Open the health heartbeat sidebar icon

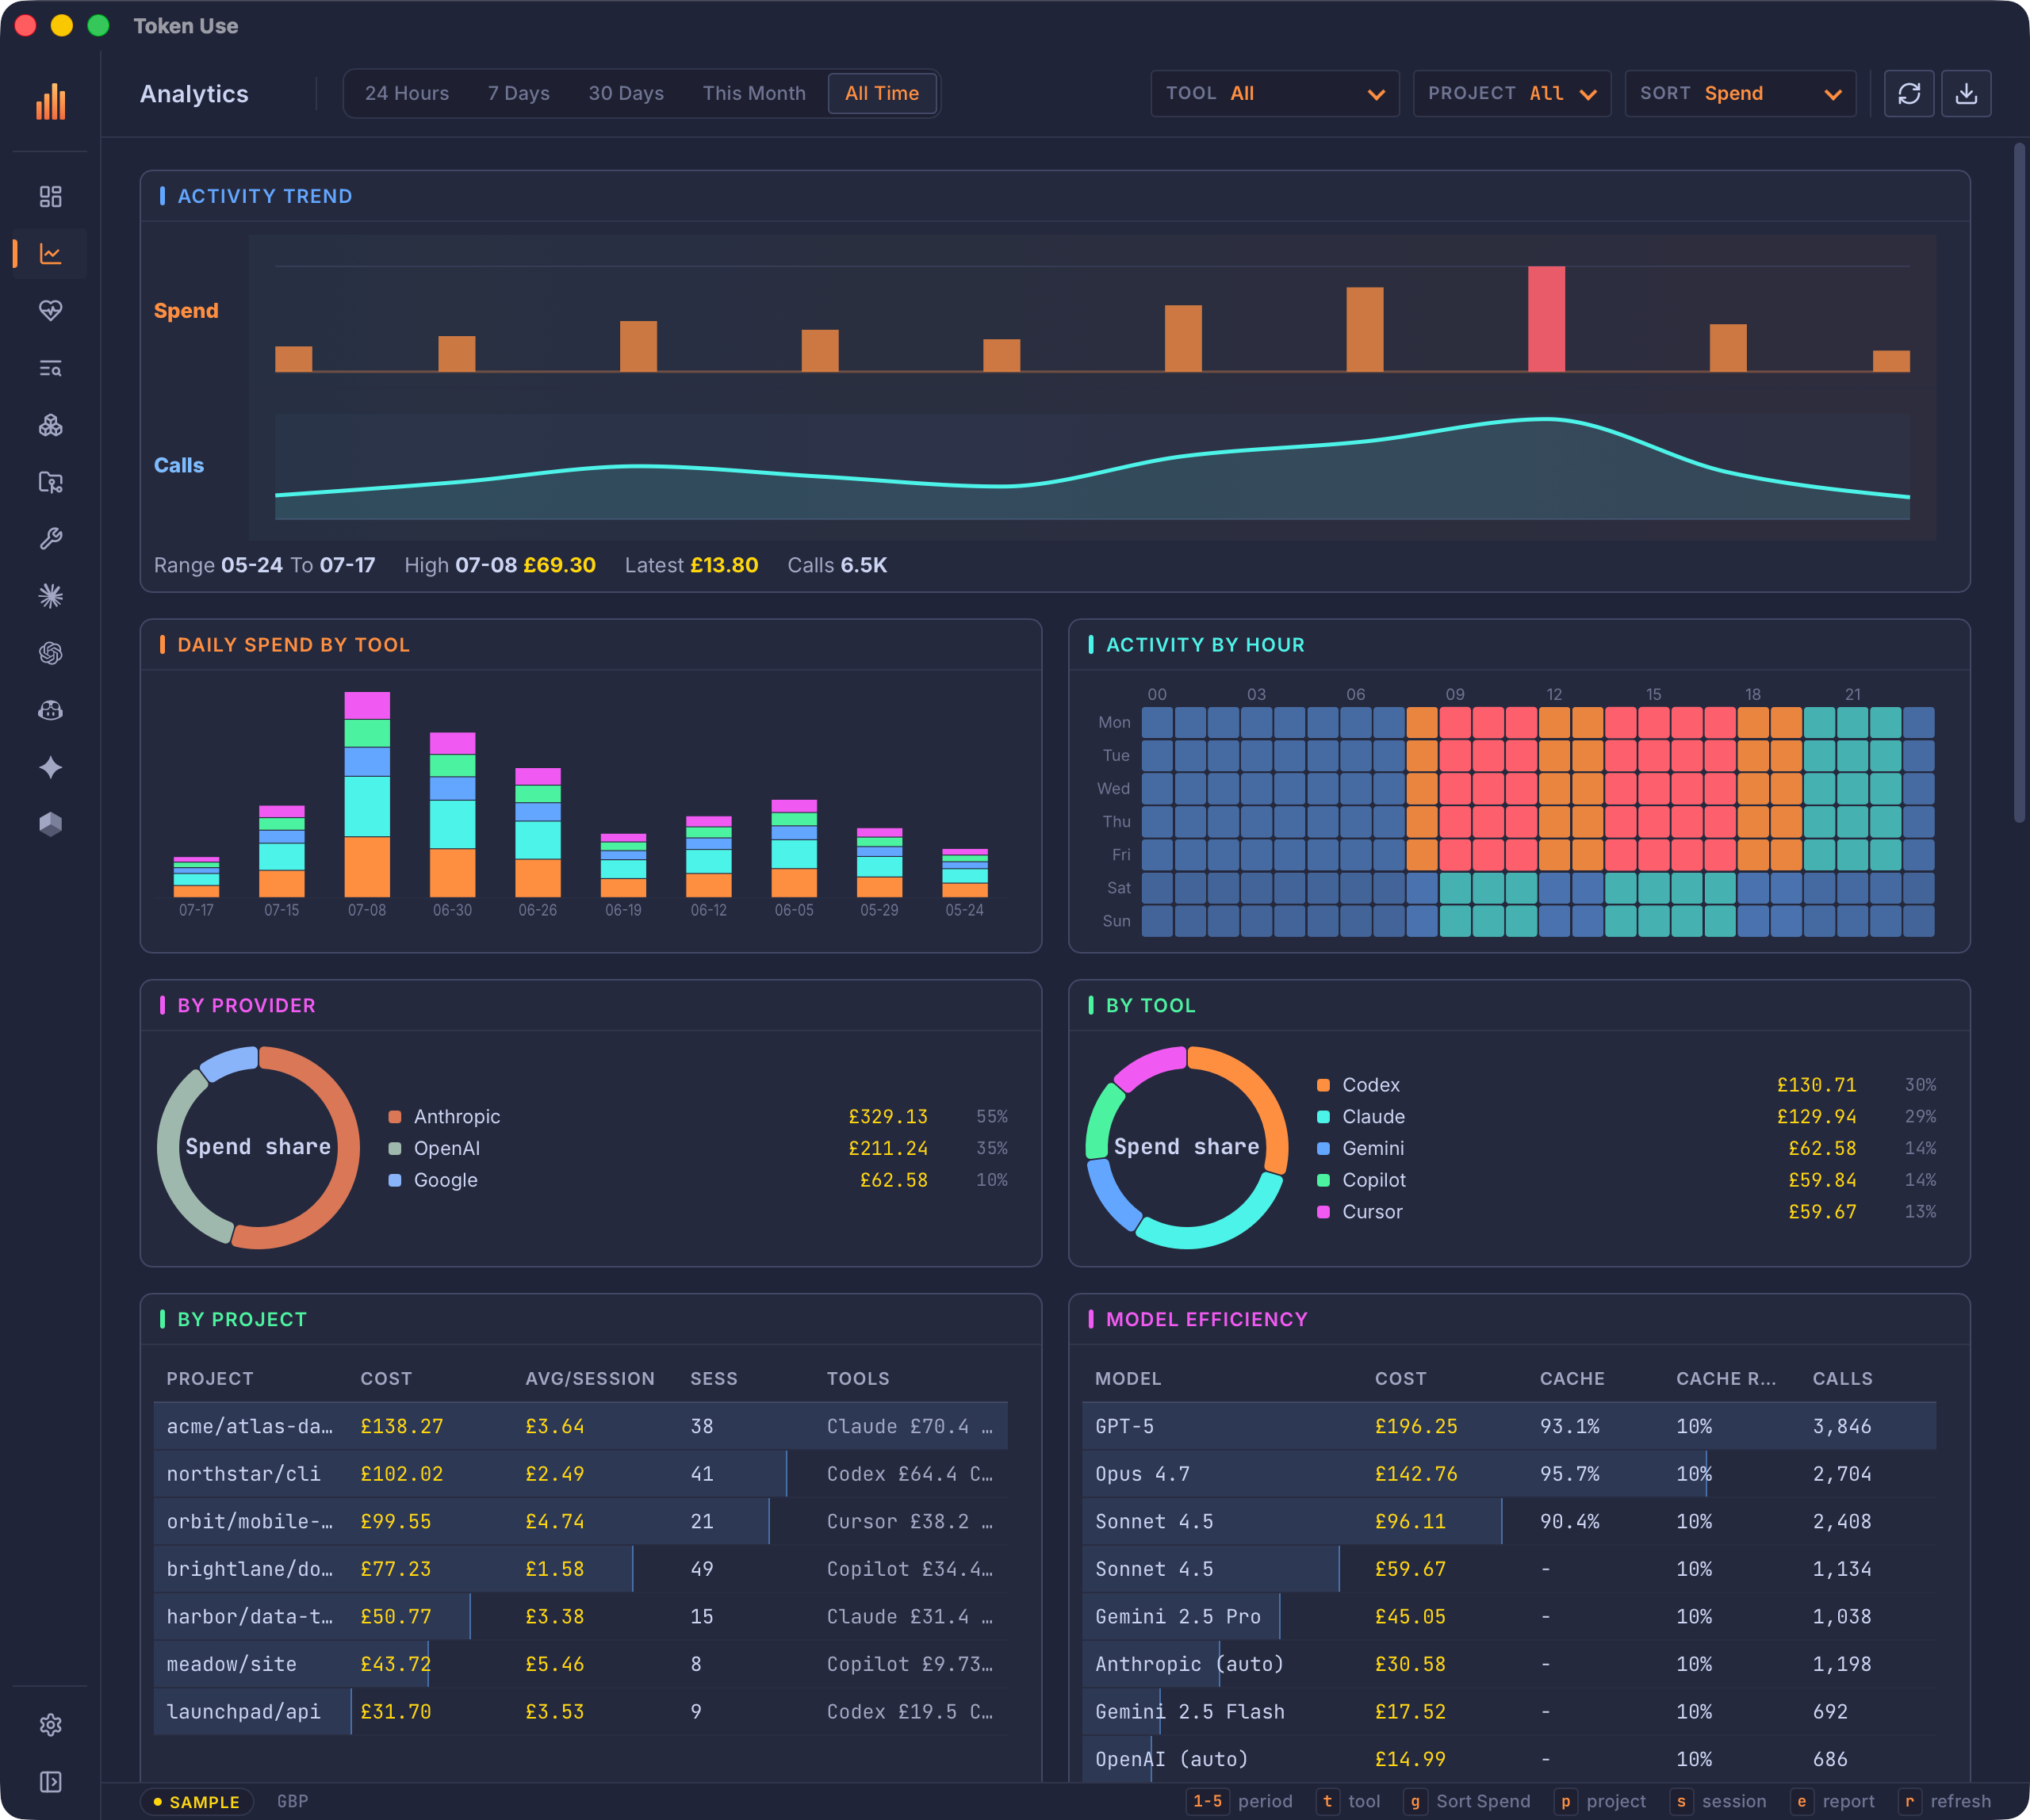pyautogui.click(x=50, y=310)
